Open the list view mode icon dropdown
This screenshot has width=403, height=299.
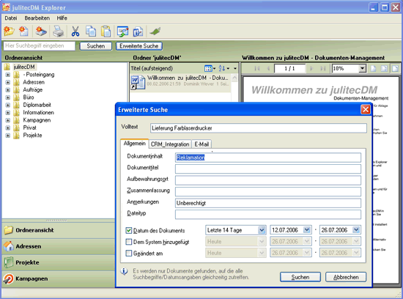click(210, 68)
